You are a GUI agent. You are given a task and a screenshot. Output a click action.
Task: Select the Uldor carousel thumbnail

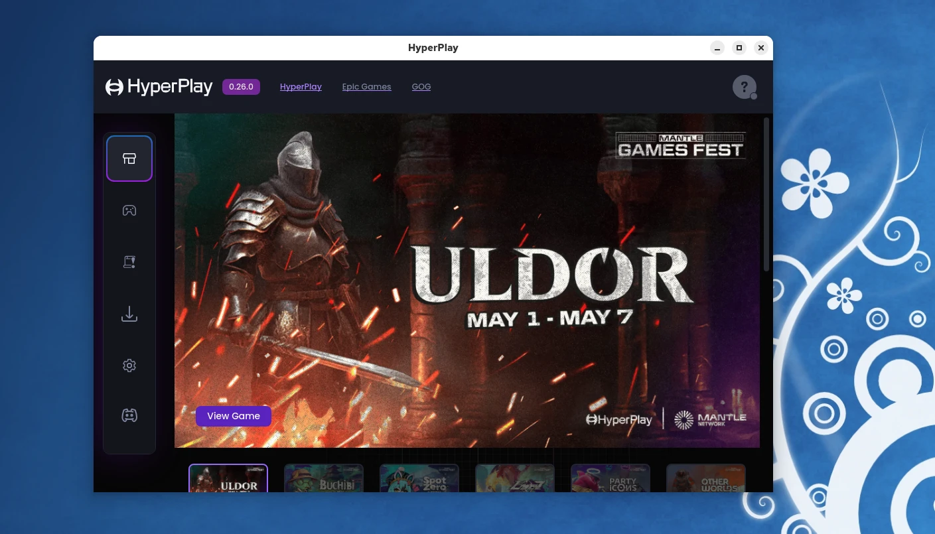[x=228, y=479]
